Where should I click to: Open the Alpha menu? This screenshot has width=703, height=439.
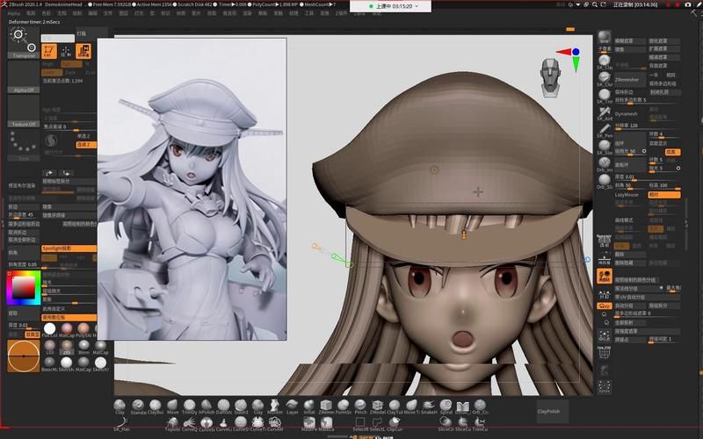pos(13,13)
